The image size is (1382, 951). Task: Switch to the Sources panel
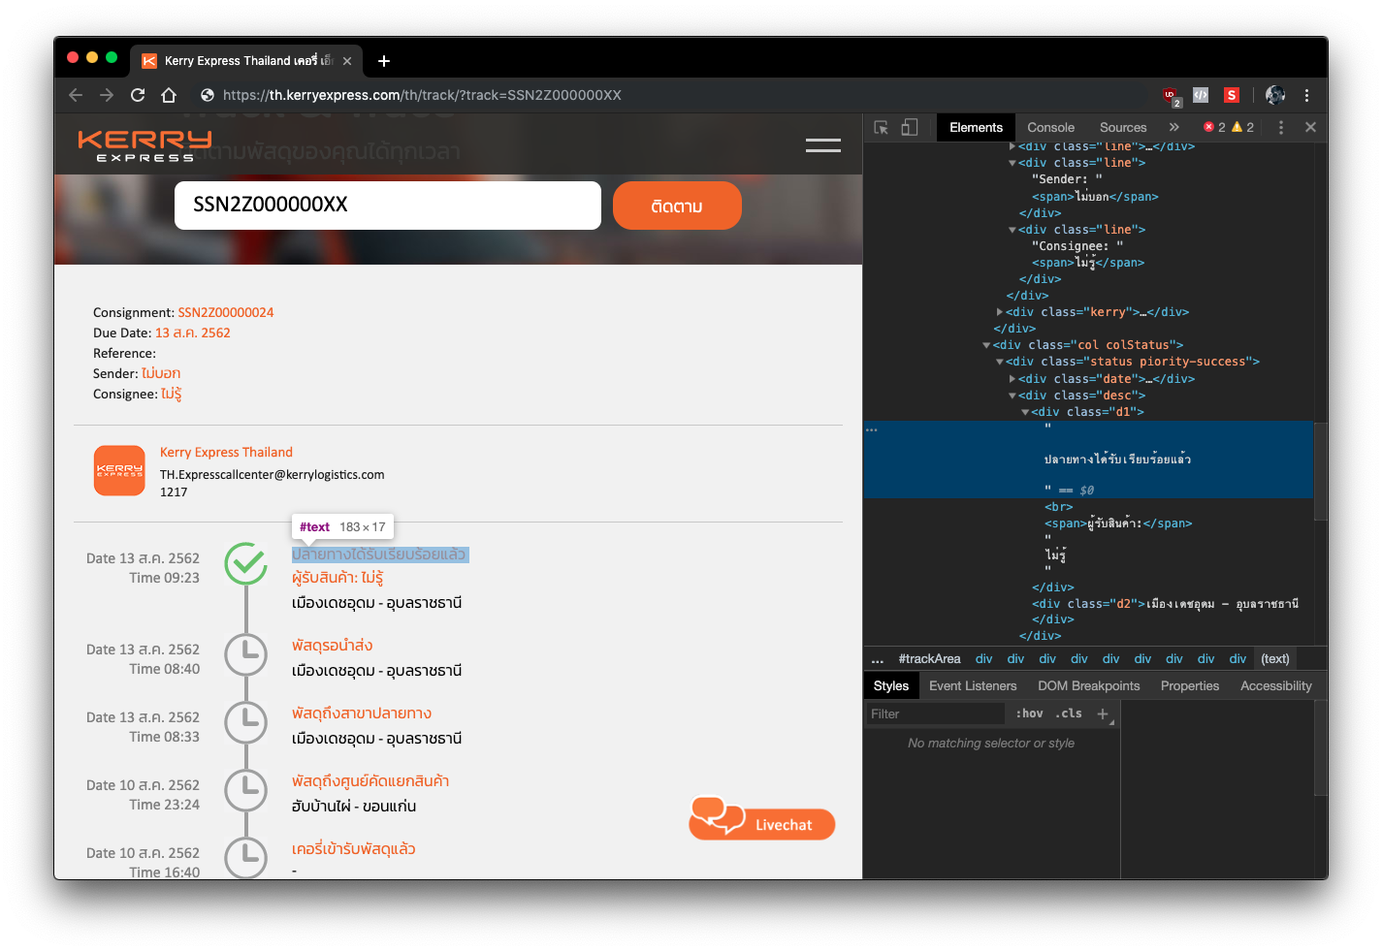(x=1123, y=127)
